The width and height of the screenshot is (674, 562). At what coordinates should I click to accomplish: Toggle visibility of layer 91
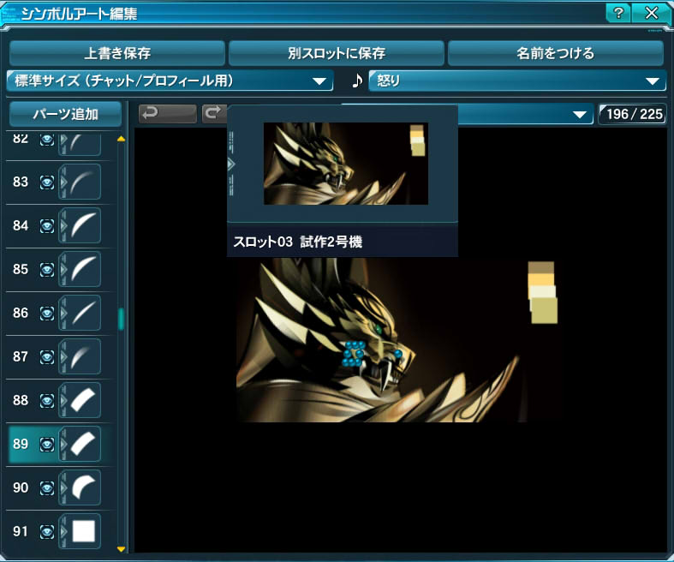pyautogui.click(x=47, y=532)
